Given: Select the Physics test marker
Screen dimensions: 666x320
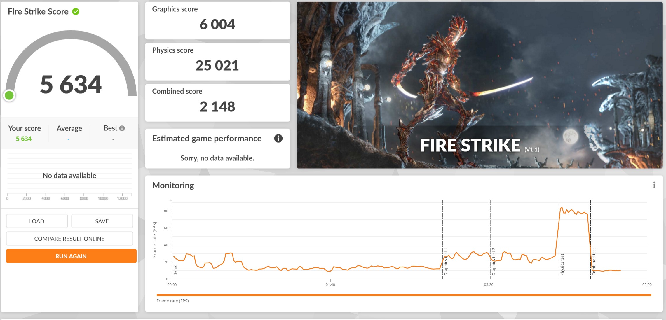Looking at the screenshot, I should point(562,265).
